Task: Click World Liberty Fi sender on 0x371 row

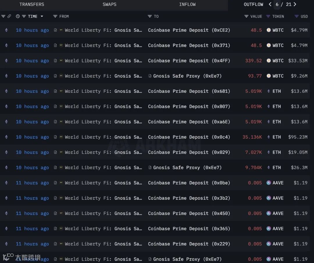Action: coord(103,45)
